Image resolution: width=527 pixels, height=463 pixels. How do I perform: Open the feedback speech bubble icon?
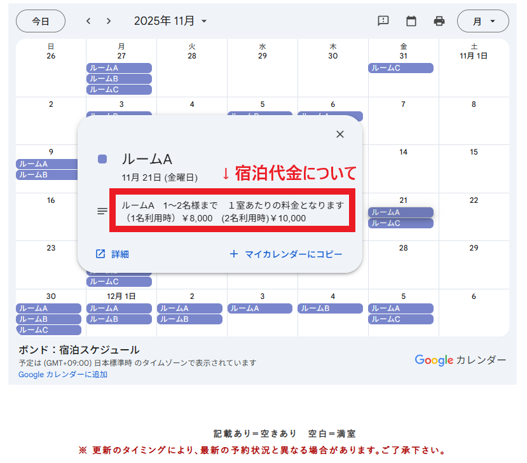click(383, 21)
